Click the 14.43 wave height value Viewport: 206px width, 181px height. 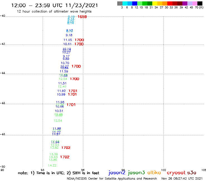click(x=53, y=157)
